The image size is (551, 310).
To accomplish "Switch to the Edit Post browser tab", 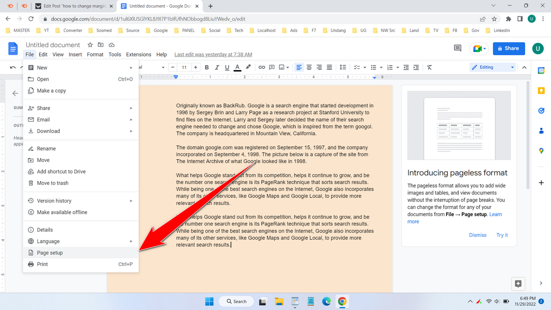I will pyautogui.click(x=73, y=6).
